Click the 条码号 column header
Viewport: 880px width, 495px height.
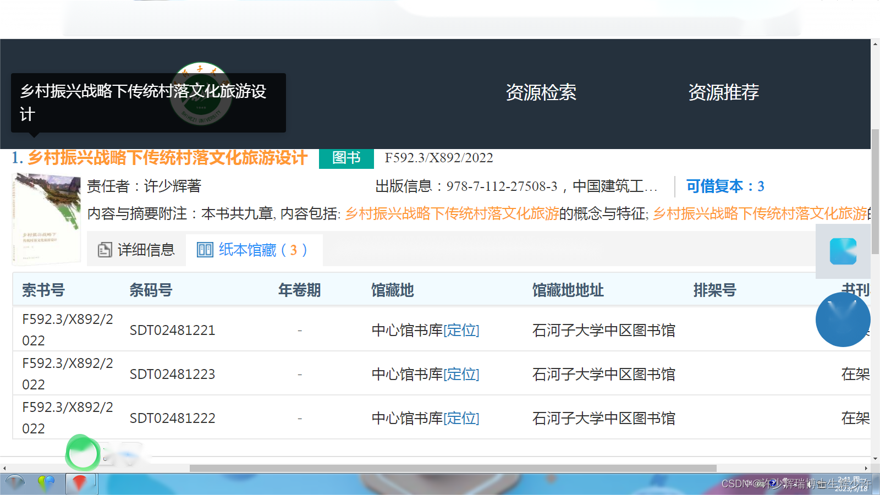pyautogui.click(x=151, y=290)
